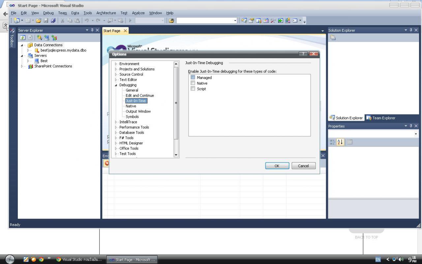Click the Open File folder icon

tap(39, 20)
